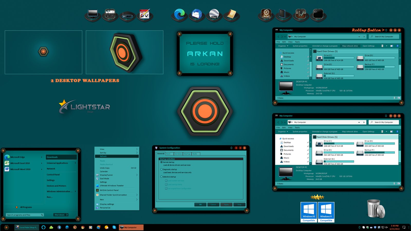This screenshot has width=411, height=231.
Task: Launch Microsoft Edge from the top dock
Action: 179,14
